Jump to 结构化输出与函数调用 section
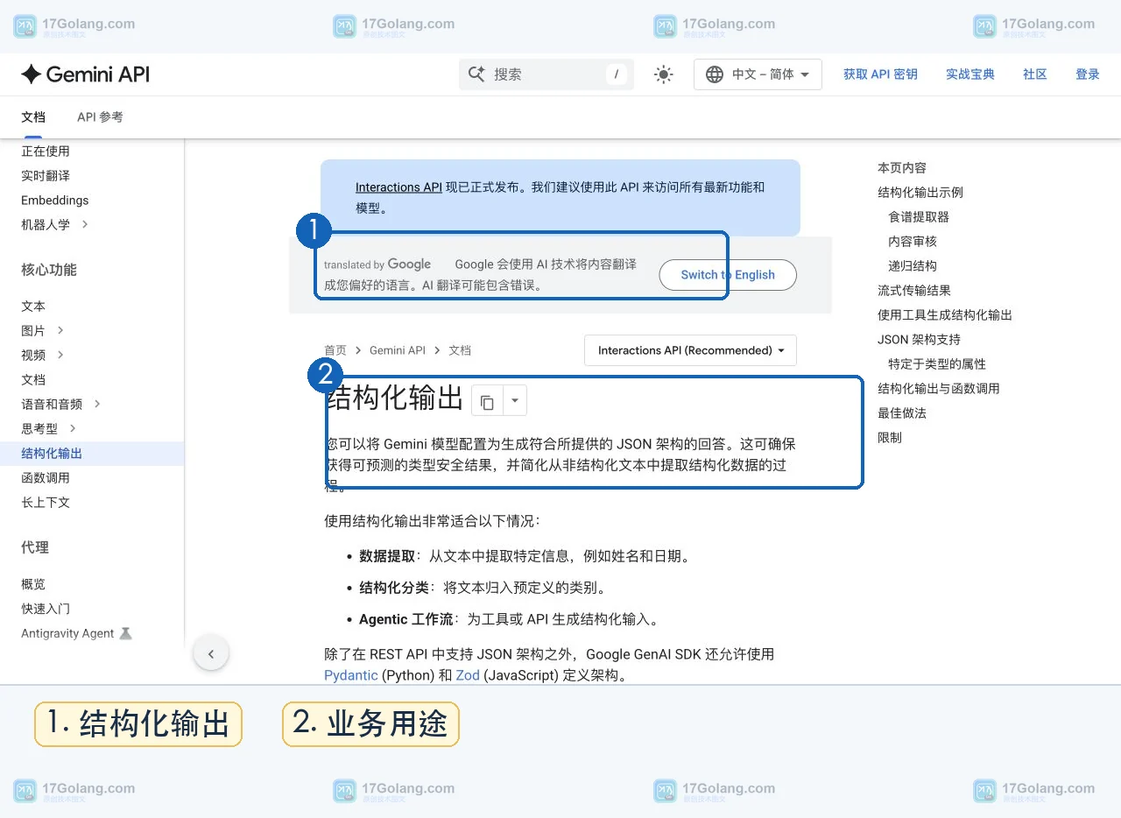Image resolution: width=1121 pixels, height=818 pixels. 939,389
